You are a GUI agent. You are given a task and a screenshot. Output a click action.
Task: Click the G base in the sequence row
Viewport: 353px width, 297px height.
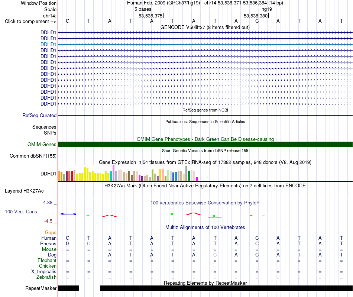tap(68, 21)
